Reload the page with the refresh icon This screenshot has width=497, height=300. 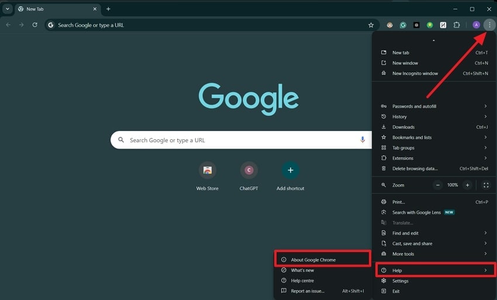click(x=35, y=25)
